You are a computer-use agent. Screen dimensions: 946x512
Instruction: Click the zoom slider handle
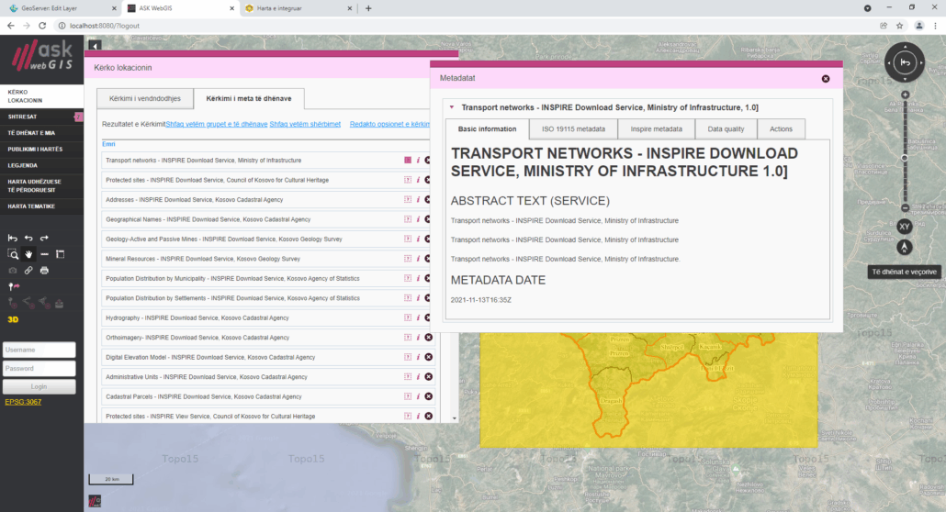point(905,157)
